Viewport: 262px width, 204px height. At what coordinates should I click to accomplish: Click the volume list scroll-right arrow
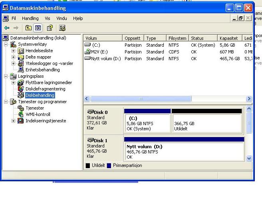tap(249, 99)
